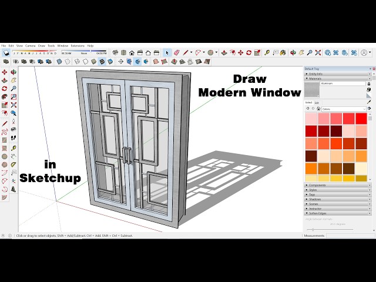This screenshot has width=376, height=282.
Task: Switch to Front view house icon
Action: click(x=132, y=52)
